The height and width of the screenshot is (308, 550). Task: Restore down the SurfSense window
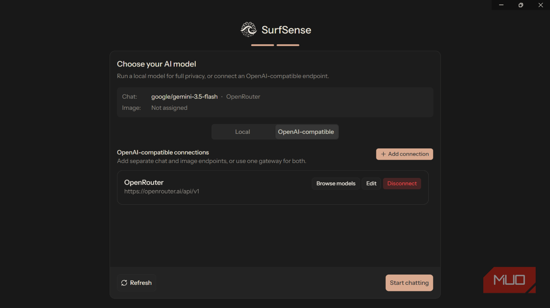pyautogui.click(x=521, y=5)
